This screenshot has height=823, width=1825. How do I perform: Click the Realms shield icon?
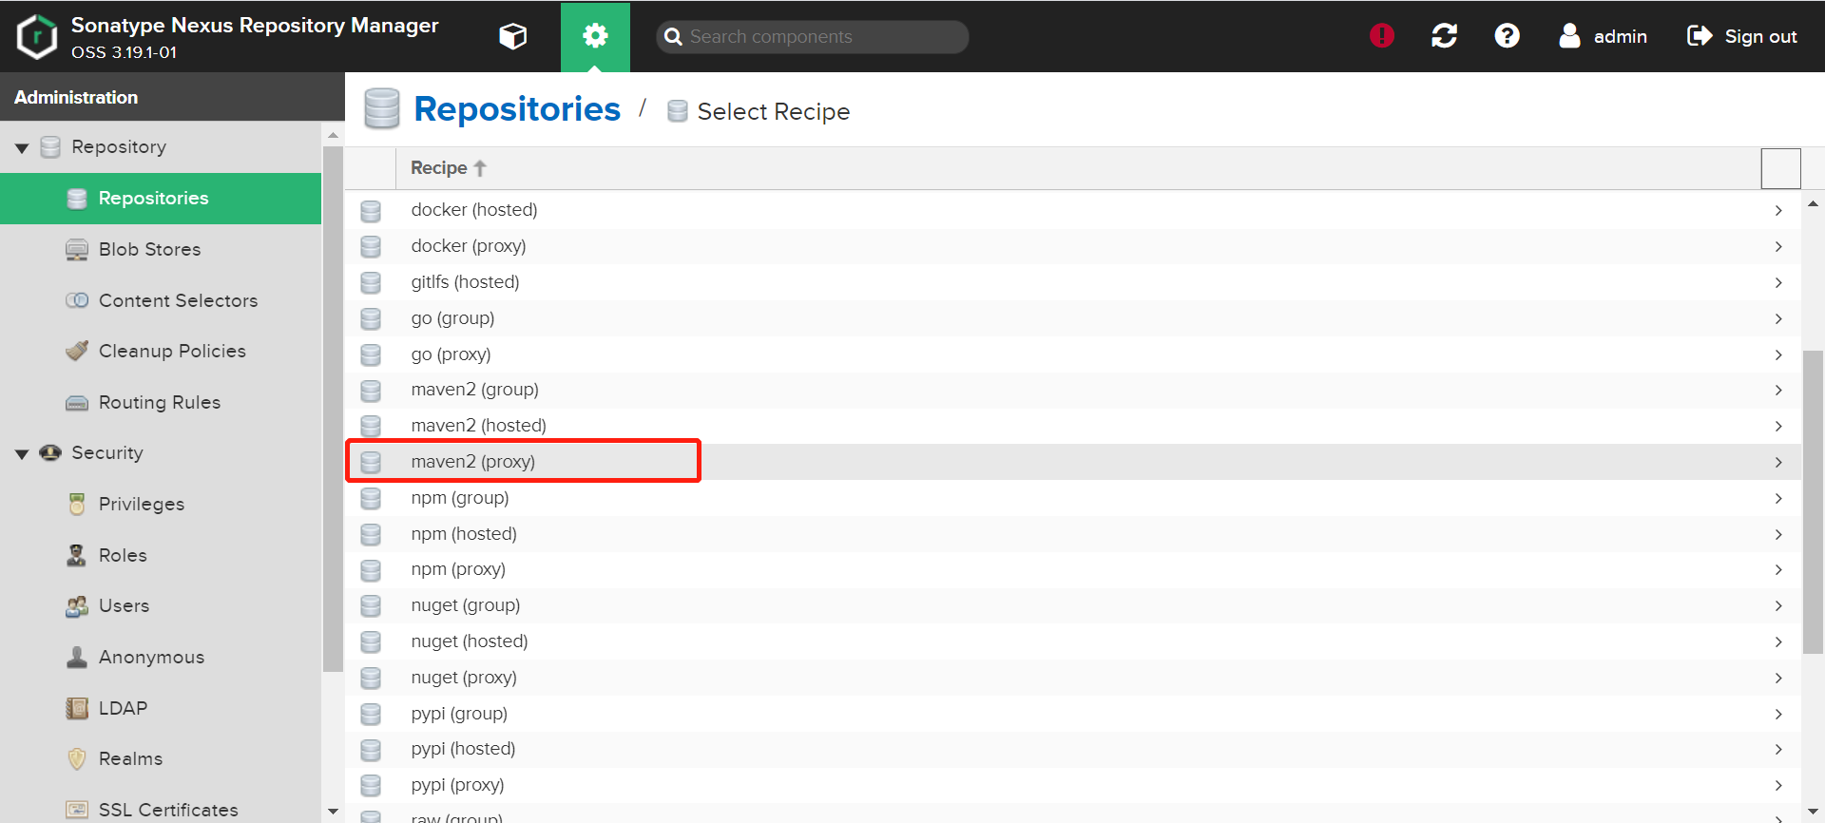(x=77, y=758)
